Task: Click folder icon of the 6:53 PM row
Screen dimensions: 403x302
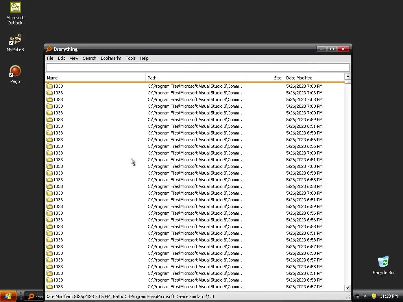Action: tap(50, 253)
